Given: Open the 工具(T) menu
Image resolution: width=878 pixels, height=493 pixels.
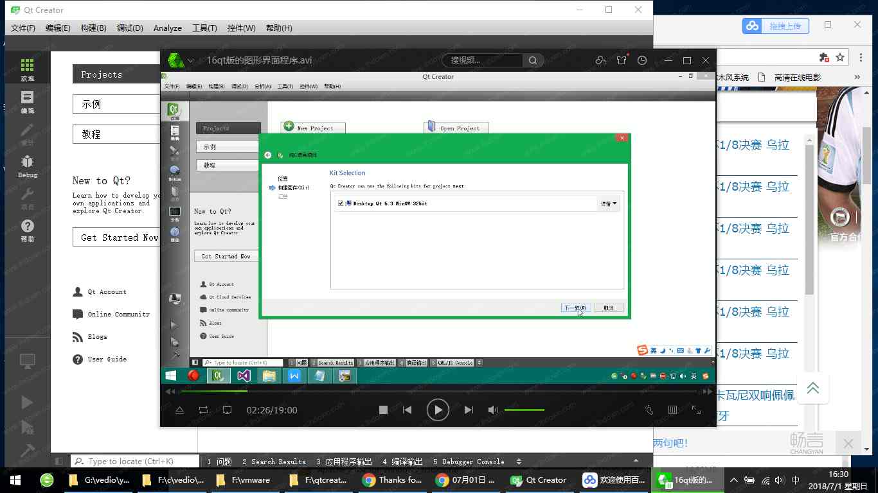Looking at the screenshot, I should pos(204,28).
